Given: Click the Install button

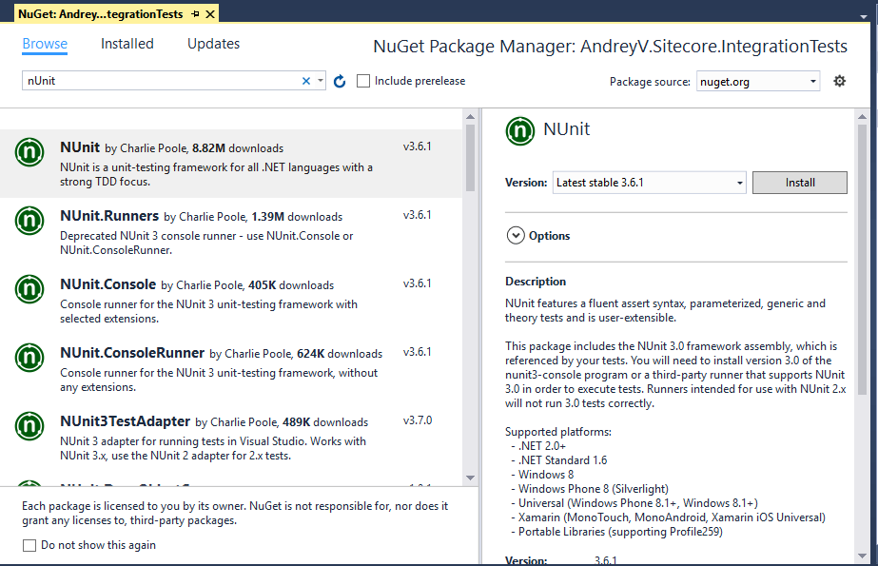Looking at the screenshot, I should click(799, 181).
